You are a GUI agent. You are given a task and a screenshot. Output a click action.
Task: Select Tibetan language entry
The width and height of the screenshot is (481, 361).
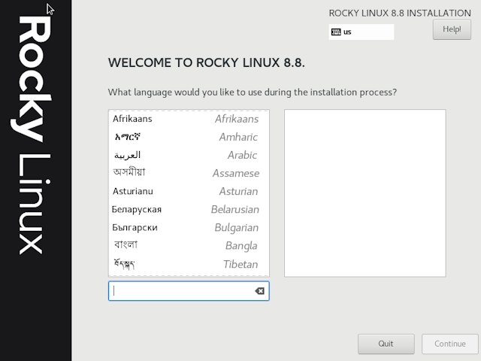click(x=185, y=264)
